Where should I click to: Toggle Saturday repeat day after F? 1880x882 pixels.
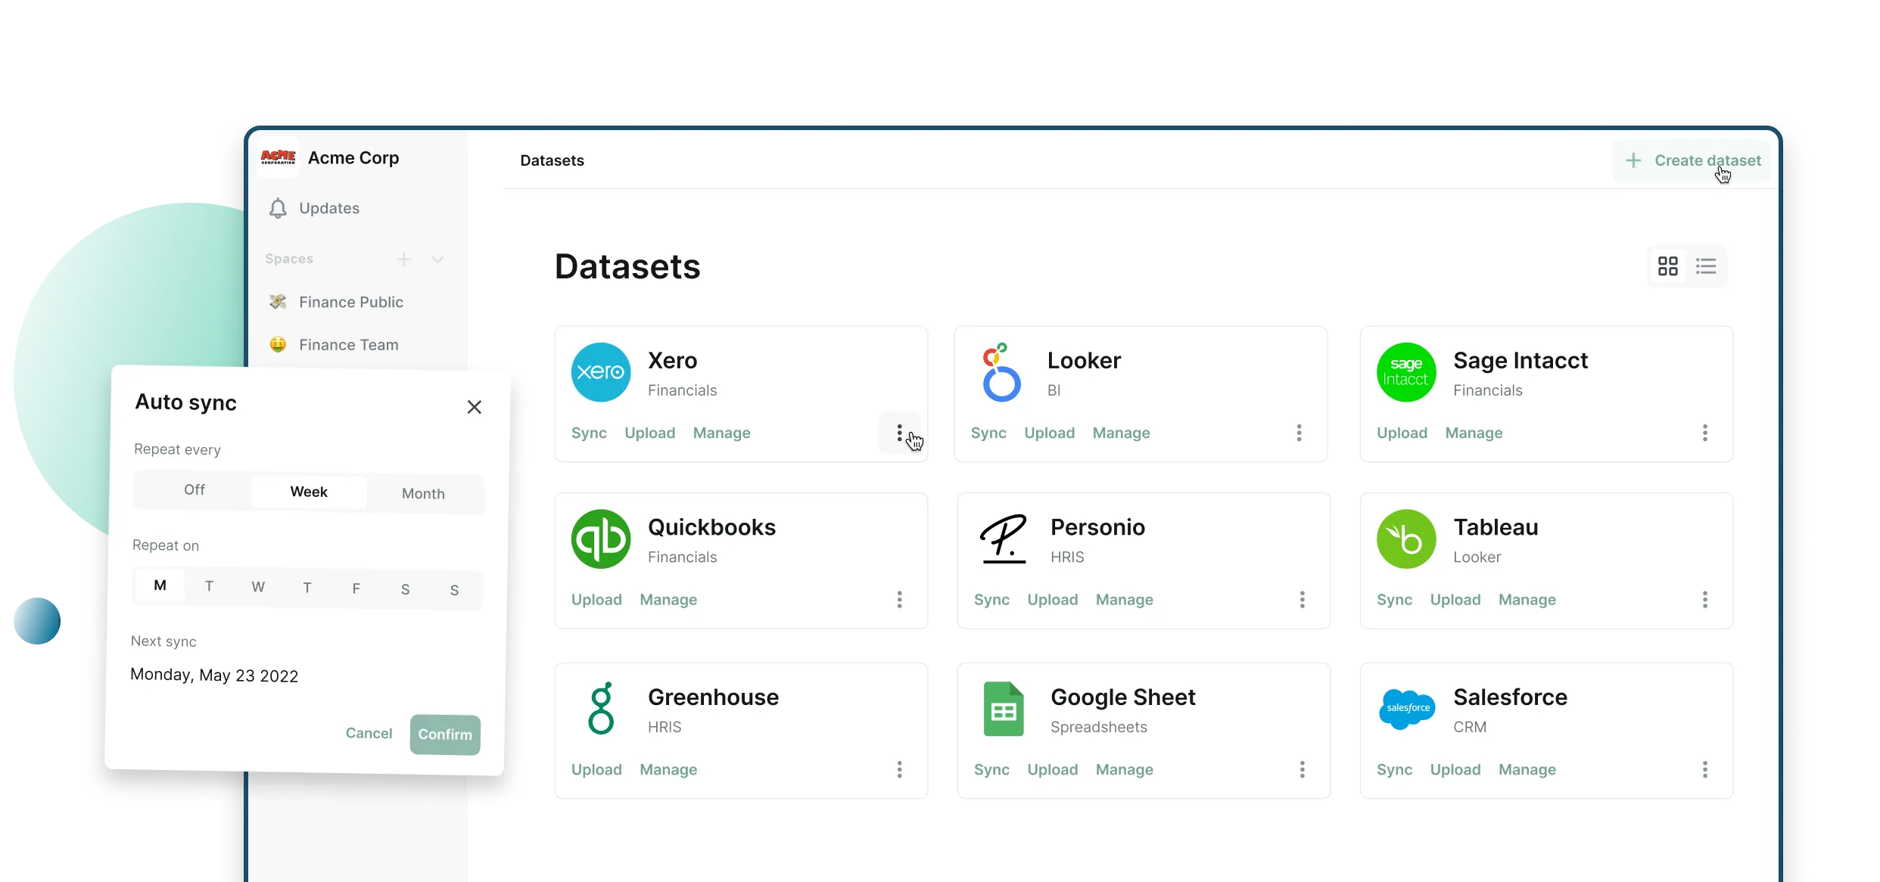(405, 589)
